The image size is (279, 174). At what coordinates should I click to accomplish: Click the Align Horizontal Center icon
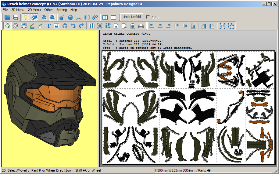point(160,26)
